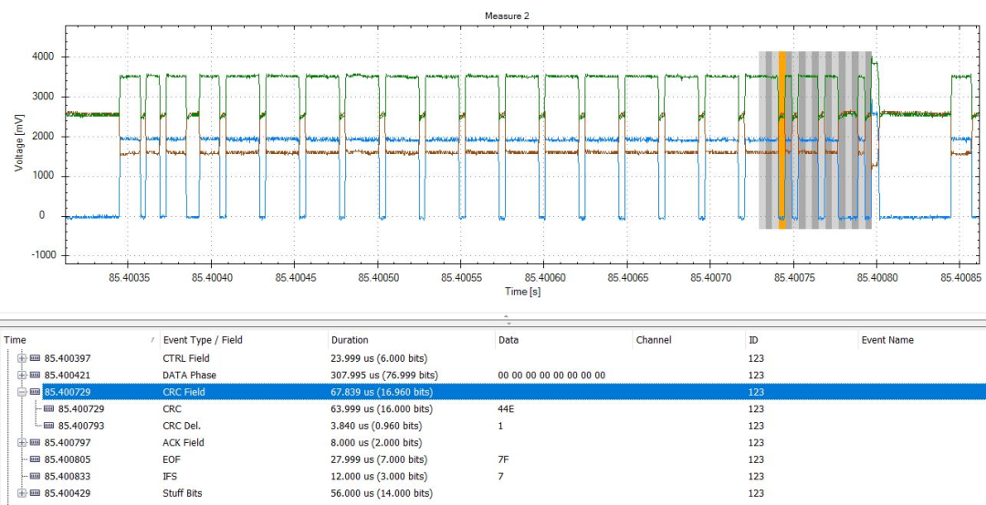The height and width of the screenshot is (505, 986).
Task: Click the CRC Field row icon
Action: [36, 392]
